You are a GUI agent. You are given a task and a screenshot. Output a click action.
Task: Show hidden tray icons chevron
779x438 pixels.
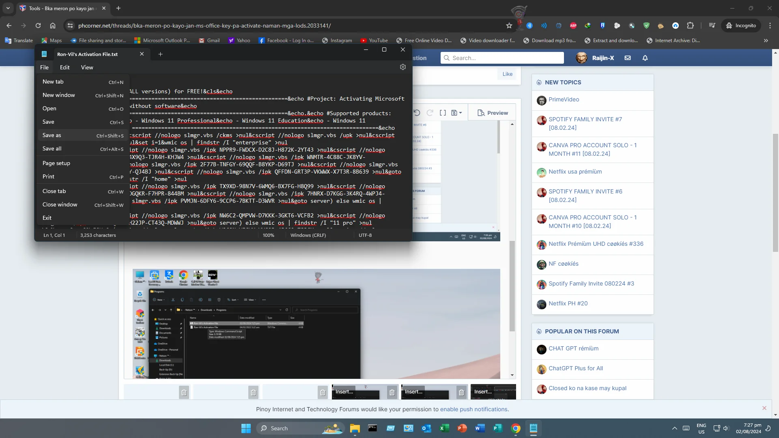point(674,428)
